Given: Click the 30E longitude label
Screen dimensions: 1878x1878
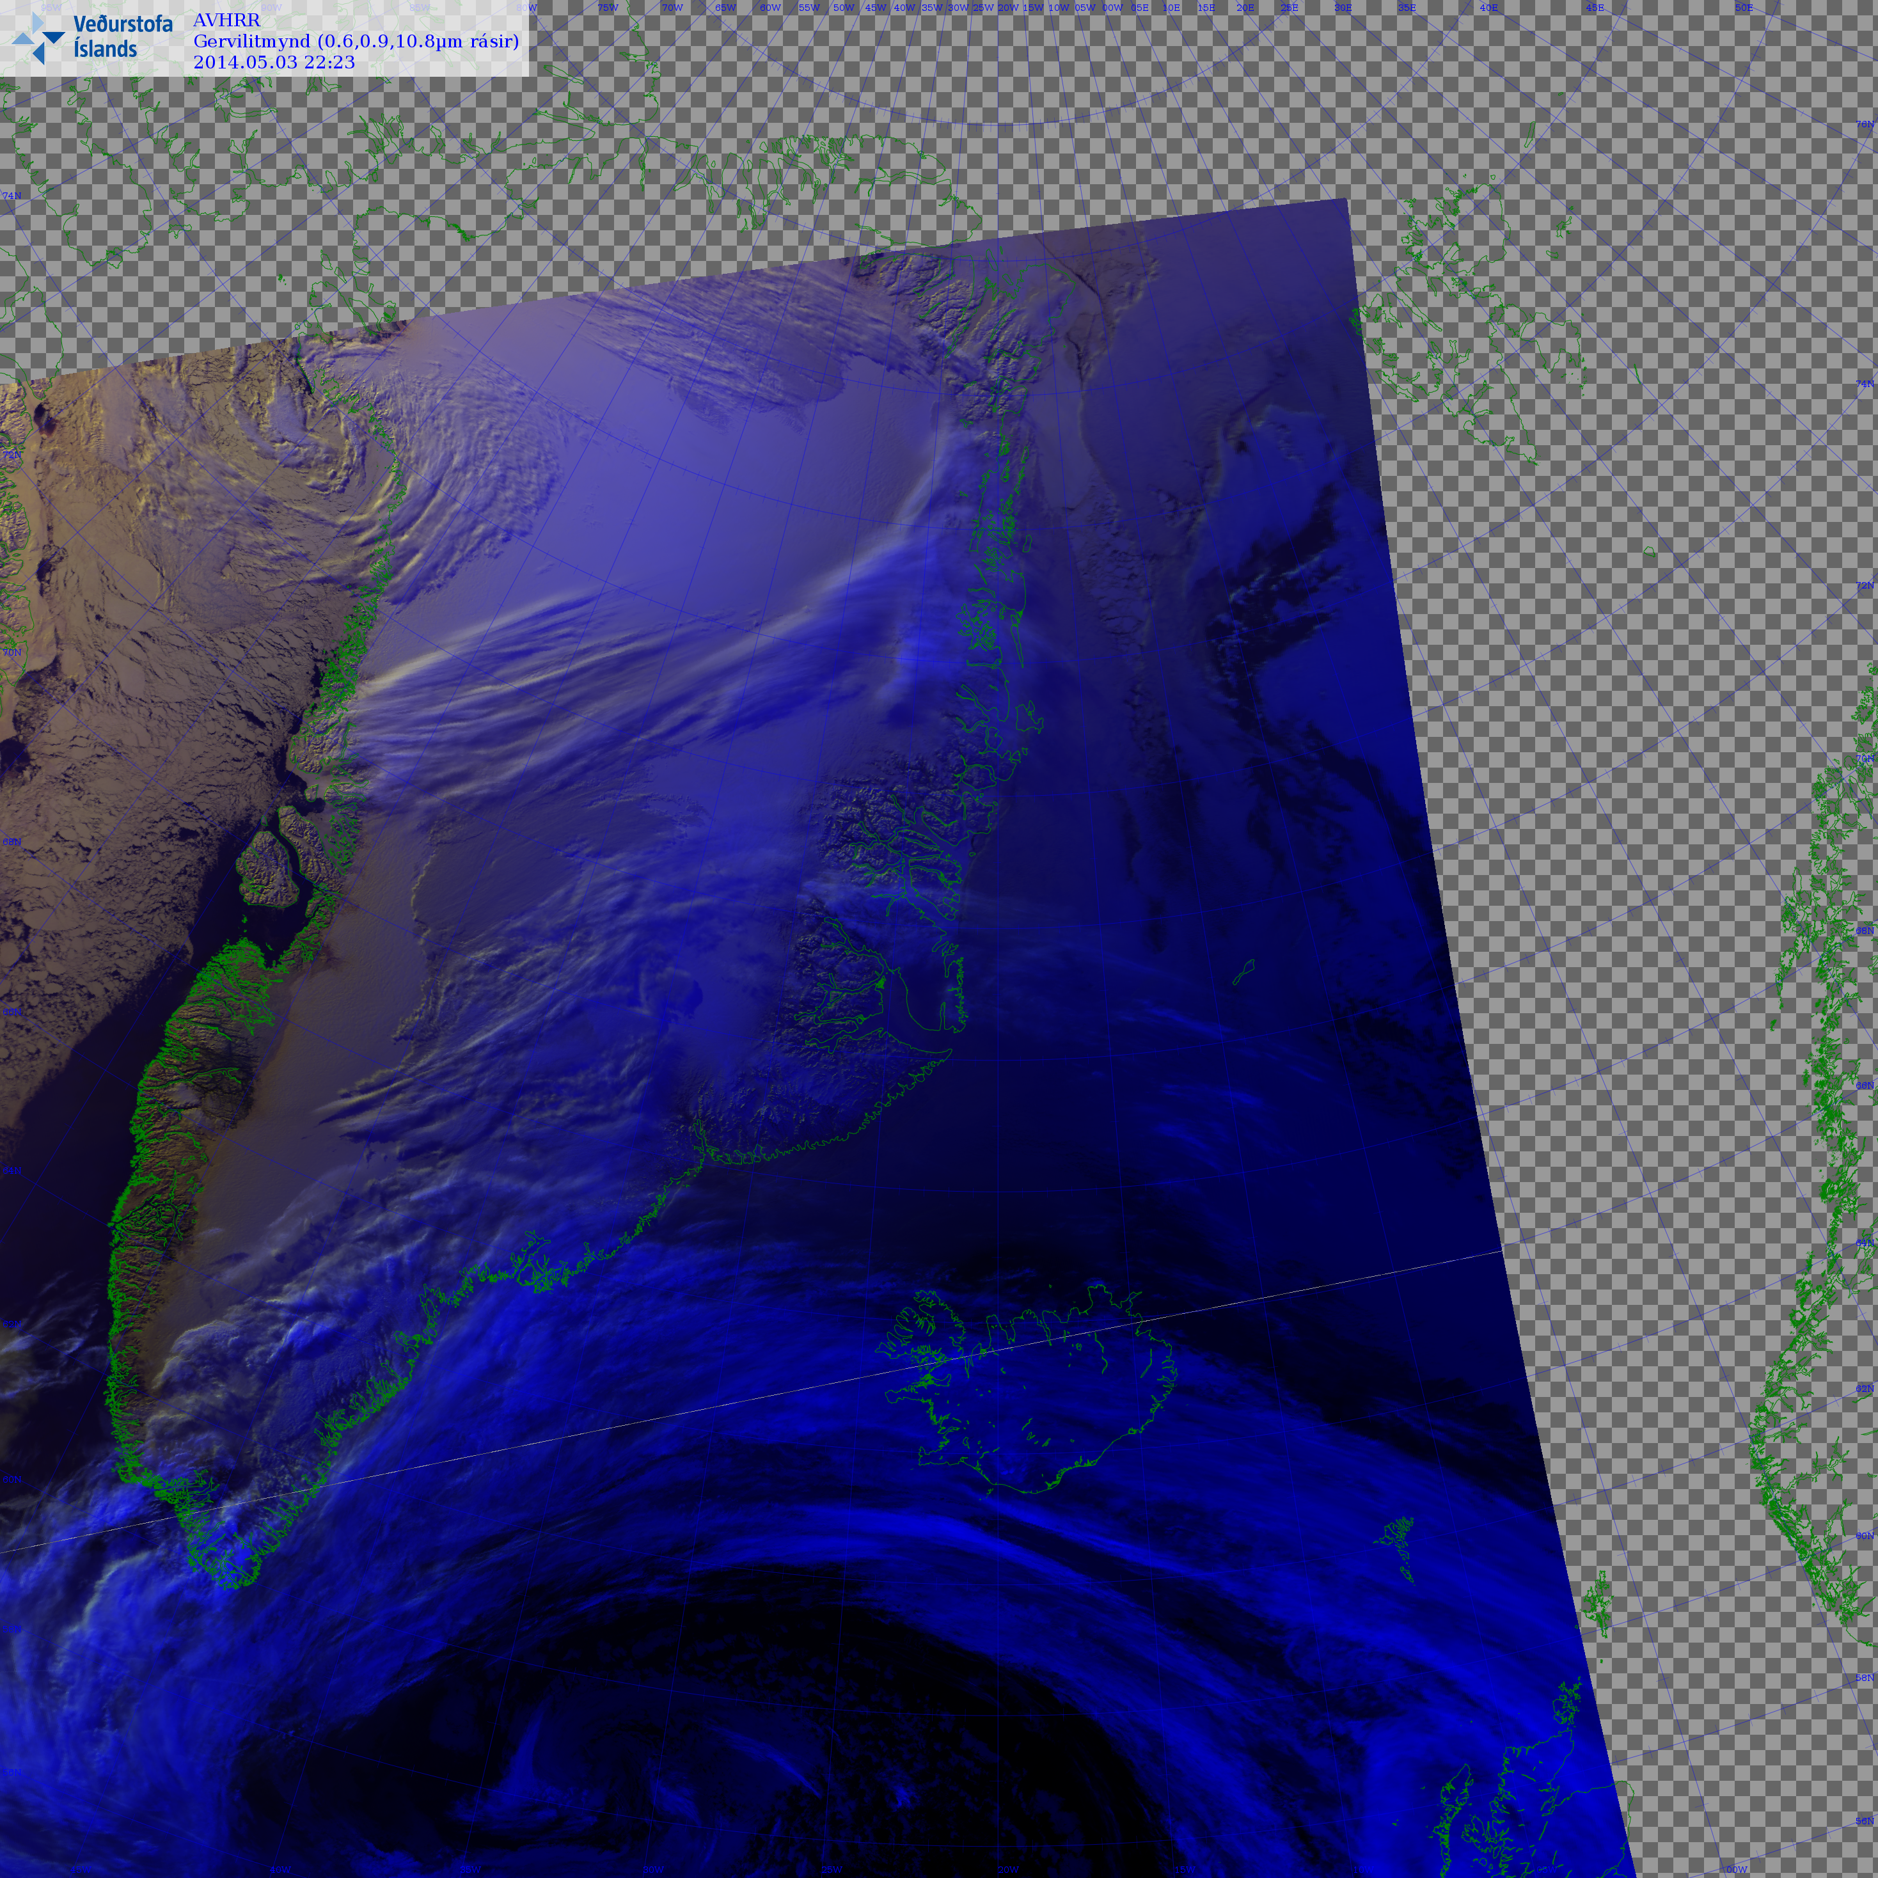Looking at the screenshot, I should (1343, 8).
